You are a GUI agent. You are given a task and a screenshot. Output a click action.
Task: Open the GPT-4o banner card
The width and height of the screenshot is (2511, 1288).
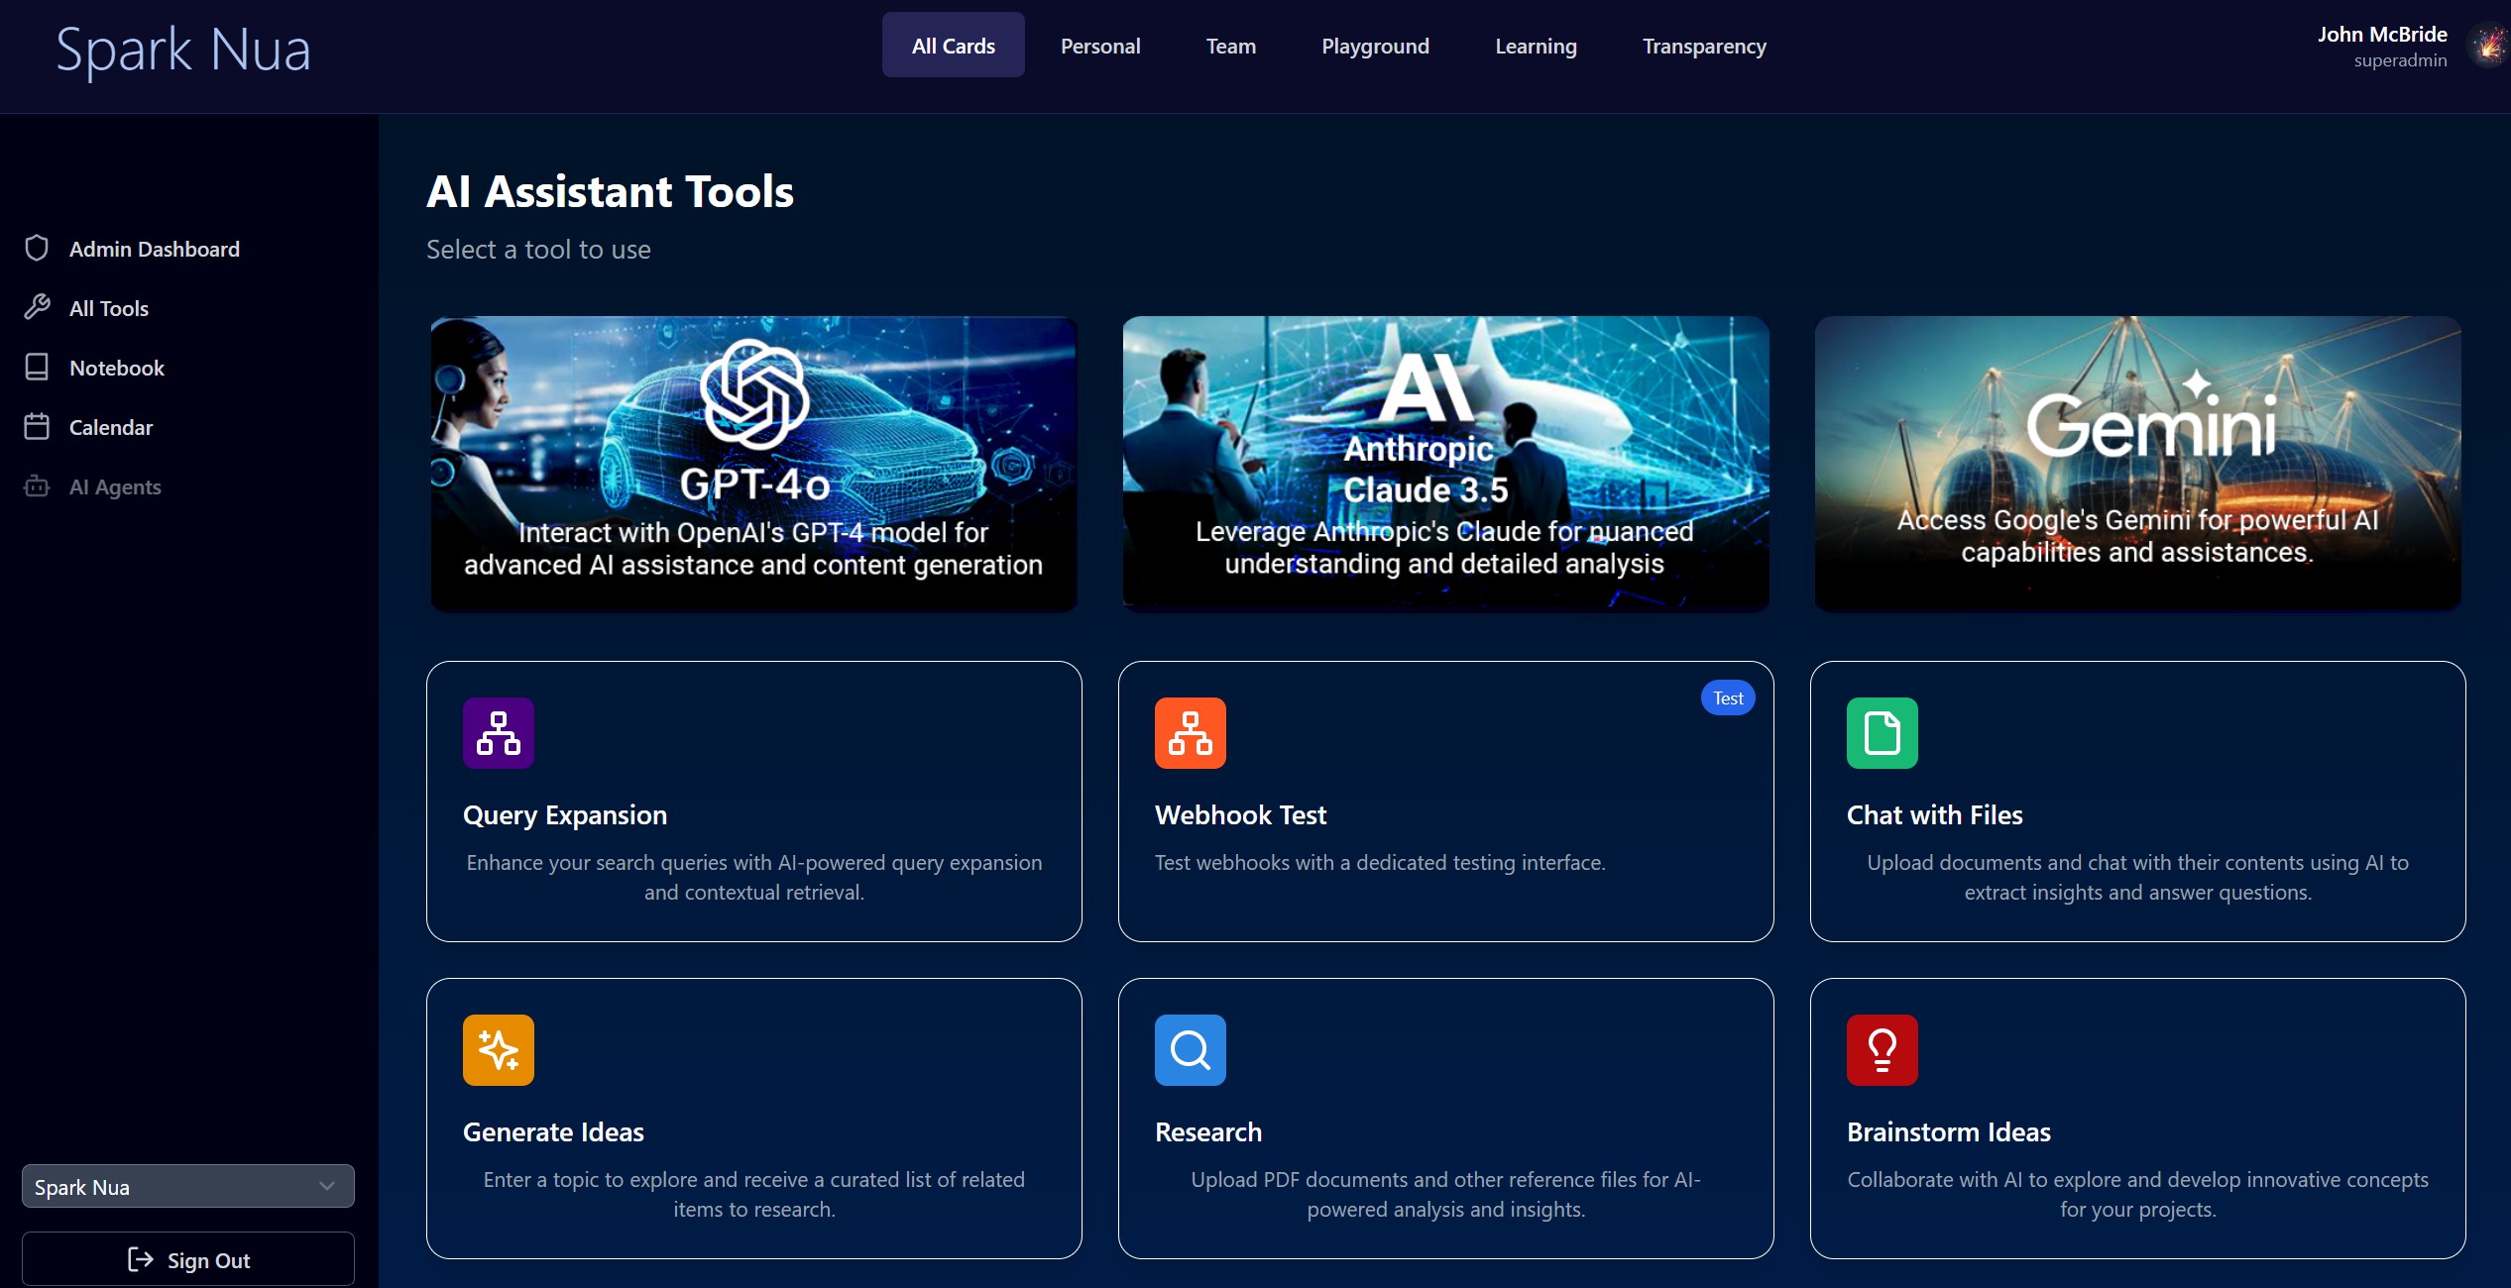pyautogui.click(x=753, y=464)
